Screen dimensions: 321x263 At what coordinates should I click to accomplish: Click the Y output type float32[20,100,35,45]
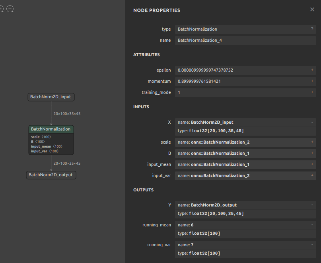pos(216,213)
